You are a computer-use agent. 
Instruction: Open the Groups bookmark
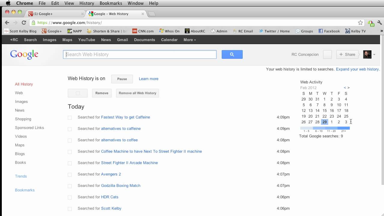coord(304,31)
